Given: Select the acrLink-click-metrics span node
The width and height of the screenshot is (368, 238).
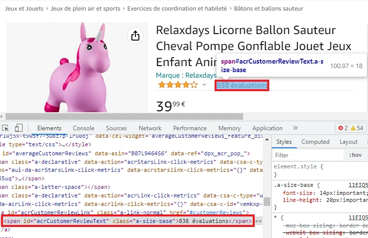Looking at the screenshot, I should pyautogui.click(x=131, y=199).
